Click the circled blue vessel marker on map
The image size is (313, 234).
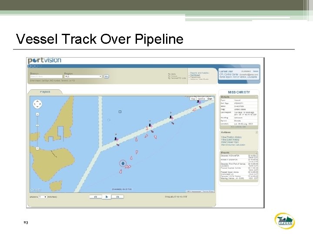pyautogui.click(x=123, y=163)
